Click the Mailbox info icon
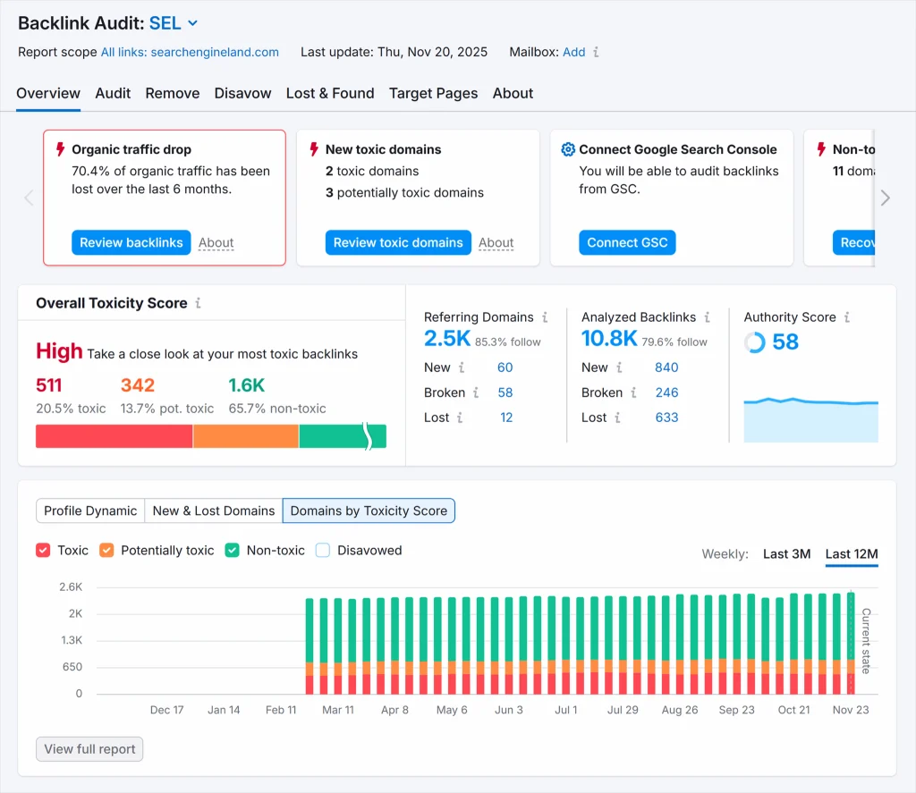Image resolution: width=916 pixels, height=793 pixels. [x=597, y=53]
